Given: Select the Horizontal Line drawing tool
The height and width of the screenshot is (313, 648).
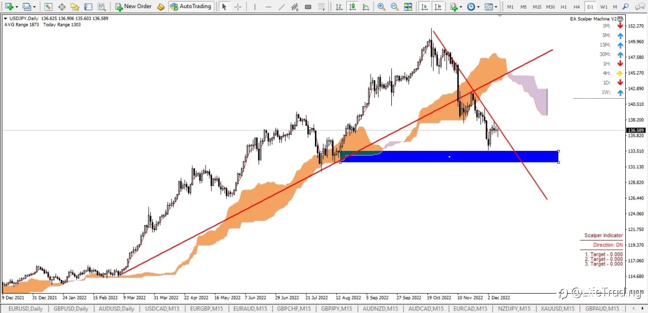Looking at the screenshot, I should click(x=268, y=7).
